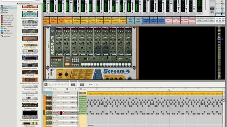Open the House Kit 01 track lane dropdown
The height and width of the screenshot is (127, 227).
(71, 113)
